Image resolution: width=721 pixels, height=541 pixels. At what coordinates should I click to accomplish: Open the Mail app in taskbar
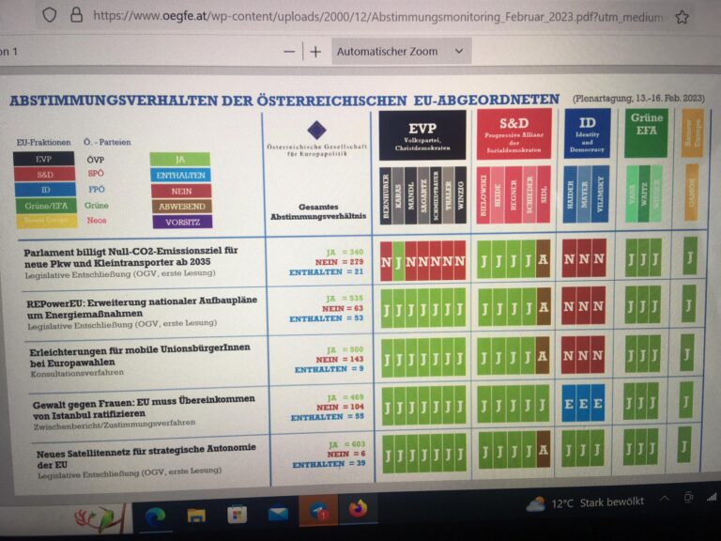click(x=278, y=514)
